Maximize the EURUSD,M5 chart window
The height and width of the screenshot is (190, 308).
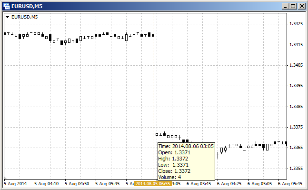coord(293,6)
